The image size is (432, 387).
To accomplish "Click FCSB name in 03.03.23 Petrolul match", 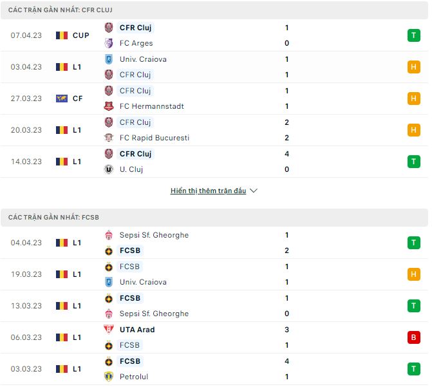I will [x=129, y=361].
